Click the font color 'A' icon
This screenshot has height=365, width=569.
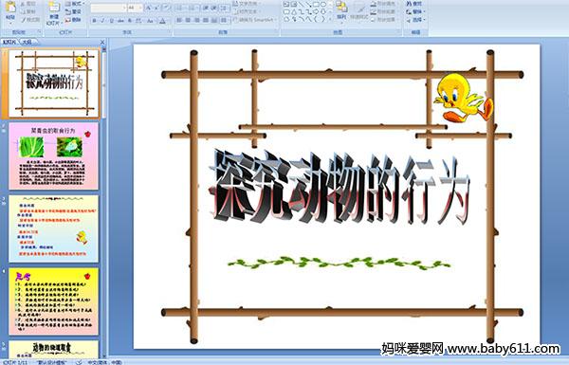(162, 21)
